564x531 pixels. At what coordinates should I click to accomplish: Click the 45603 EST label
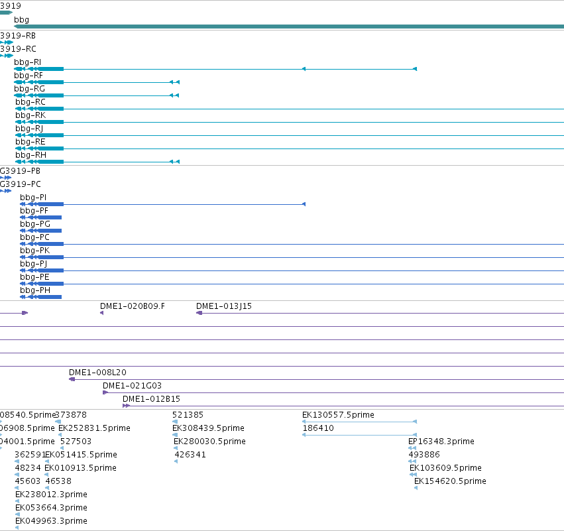[x=28, y=481]
